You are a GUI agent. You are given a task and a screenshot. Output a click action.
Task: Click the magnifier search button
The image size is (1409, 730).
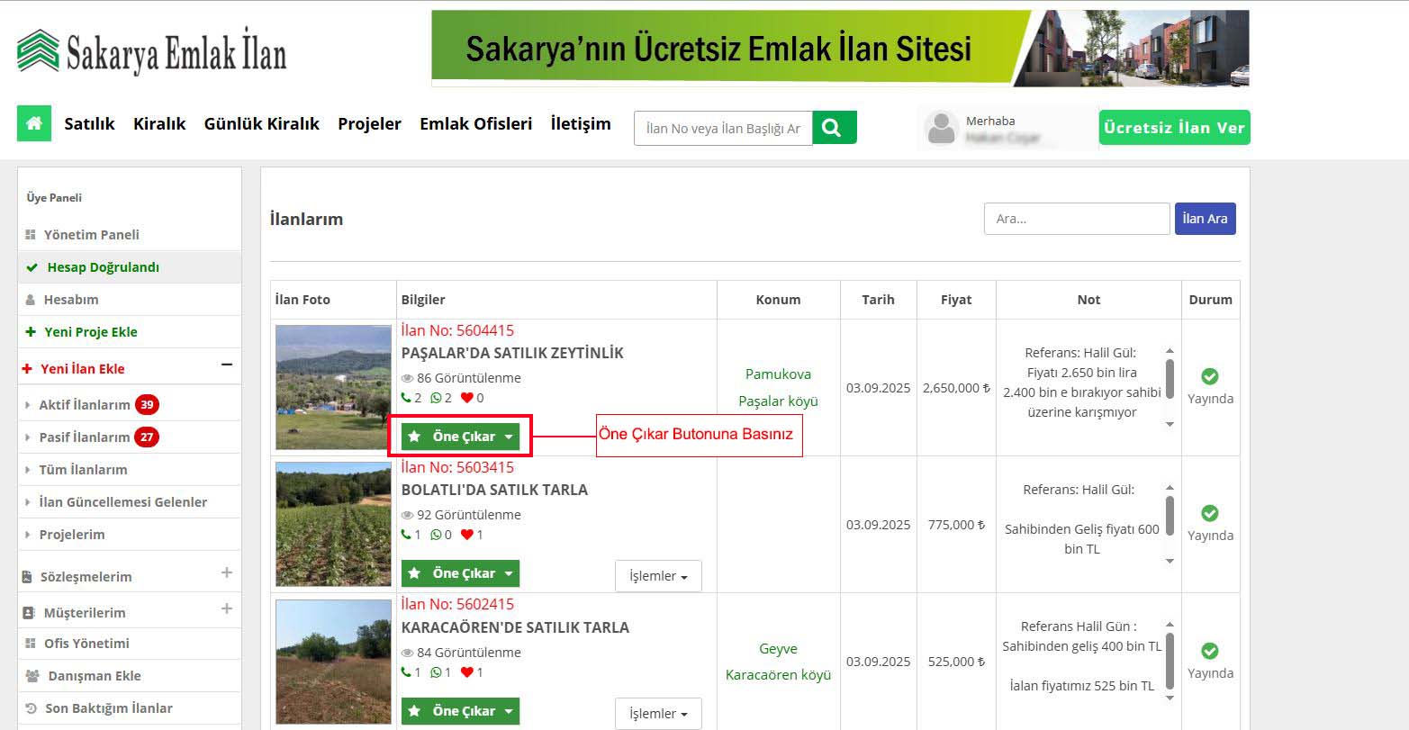pyautogui.click(x=834, y=128)
